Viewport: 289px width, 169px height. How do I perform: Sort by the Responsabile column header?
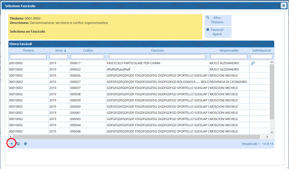[x=229, y=51]
